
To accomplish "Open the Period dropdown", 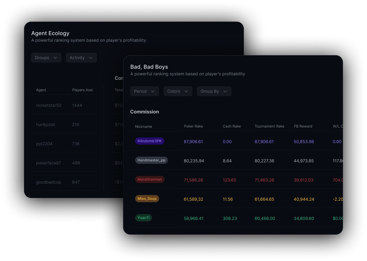I will 144,91.
